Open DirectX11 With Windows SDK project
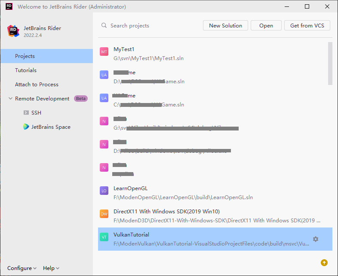Image resolution: width=338 pixels, height=276 pixels. point(215,216)
